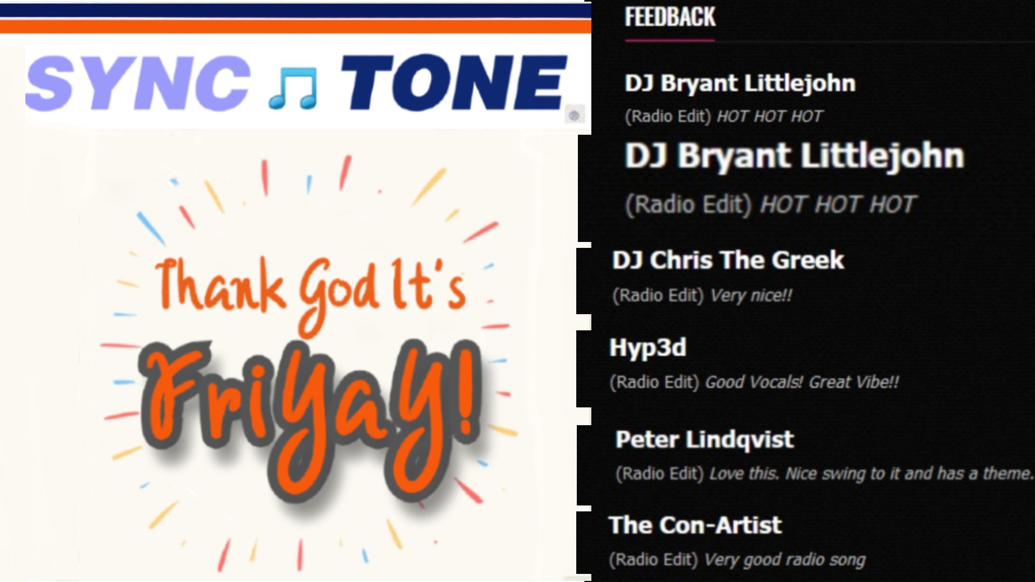Select large DJ Bryant Littlejohn heading
Screen dimensions: 1035x582
tap(795, 156)
